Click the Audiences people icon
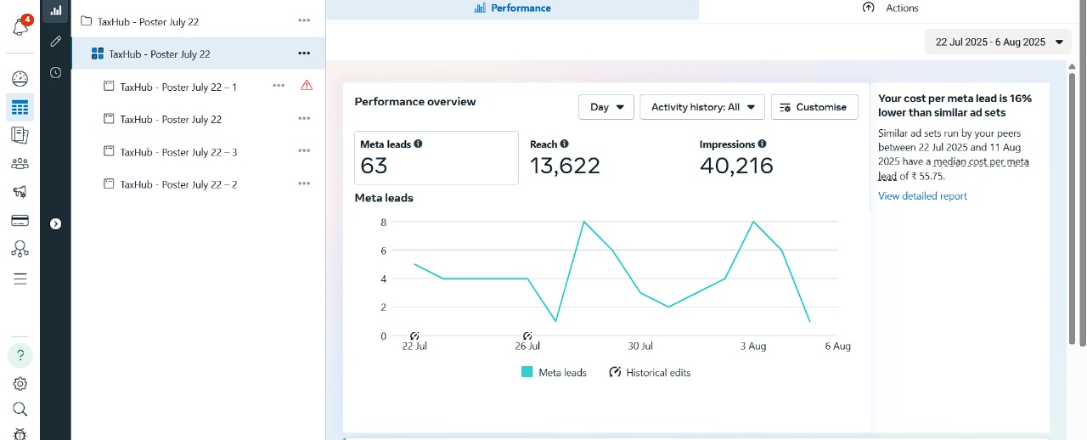Viewport: 1087px width, 440px height. coord(20,164)
